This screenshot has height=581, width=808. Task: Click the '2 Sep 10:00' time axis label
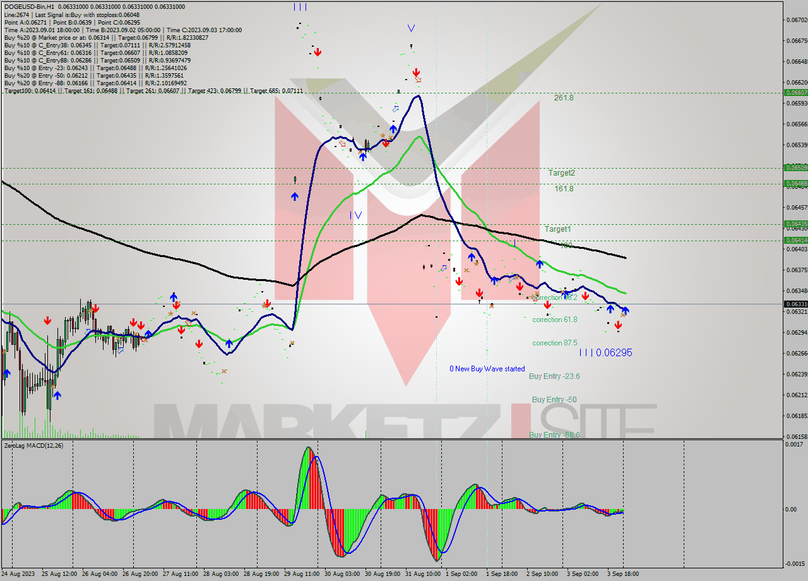click(x=542, y=574)
